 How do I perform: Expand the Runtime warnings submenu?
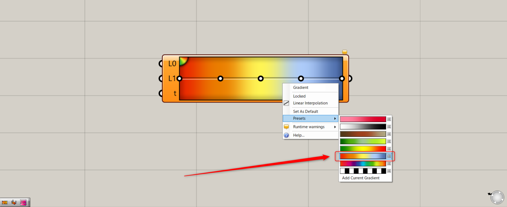pyautogui.click(x=310, y=127)
